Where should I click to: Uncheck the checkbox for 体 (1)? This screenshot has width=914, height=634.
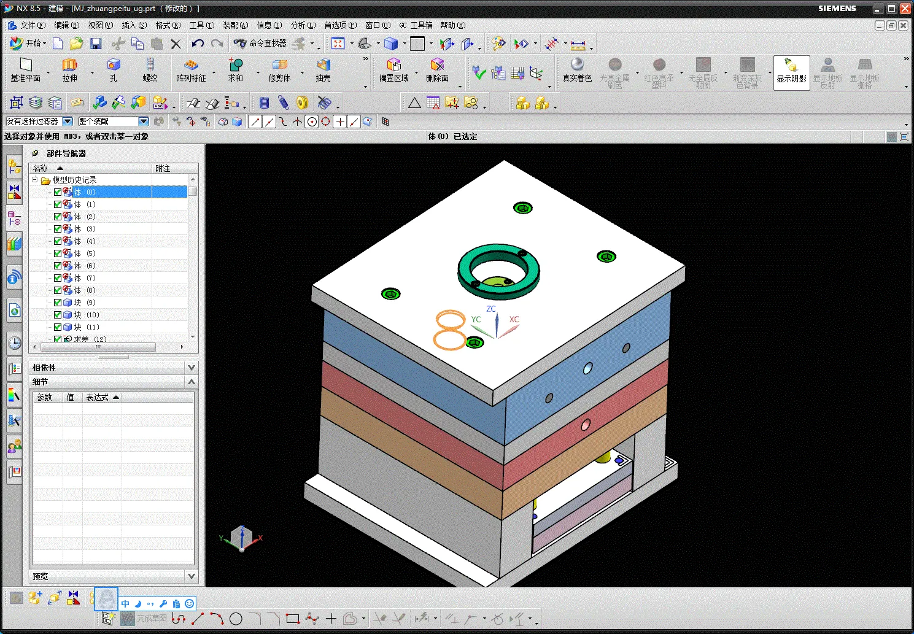[58, 204]
